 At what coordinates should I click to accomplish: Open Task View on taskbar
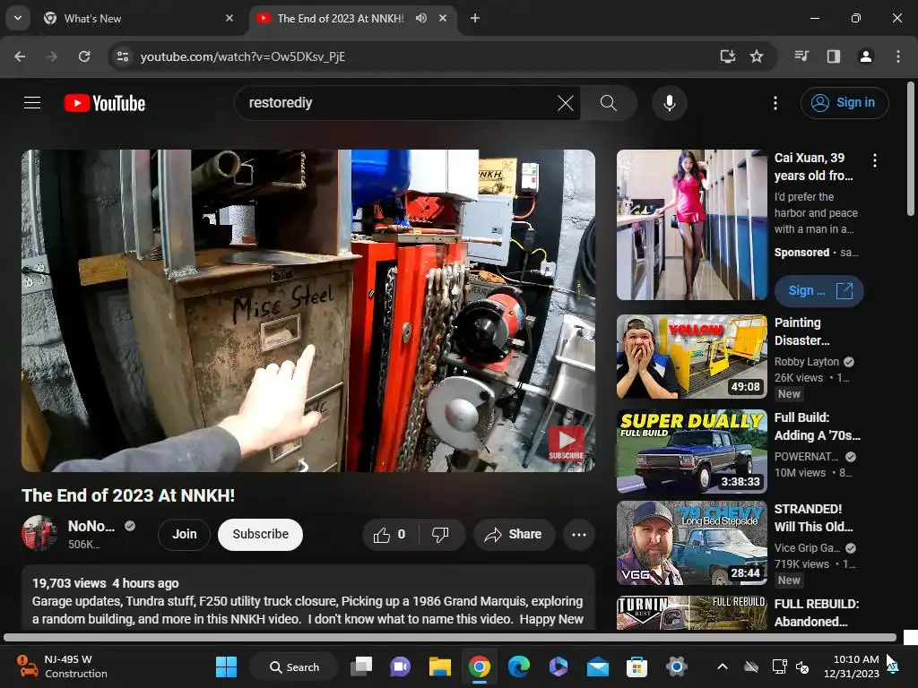361,666
